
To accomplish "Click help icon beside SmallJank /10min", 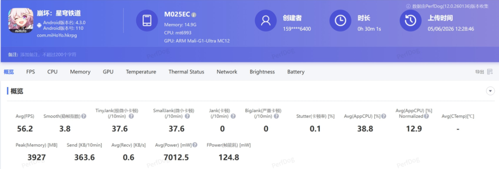I will [188, 117].
